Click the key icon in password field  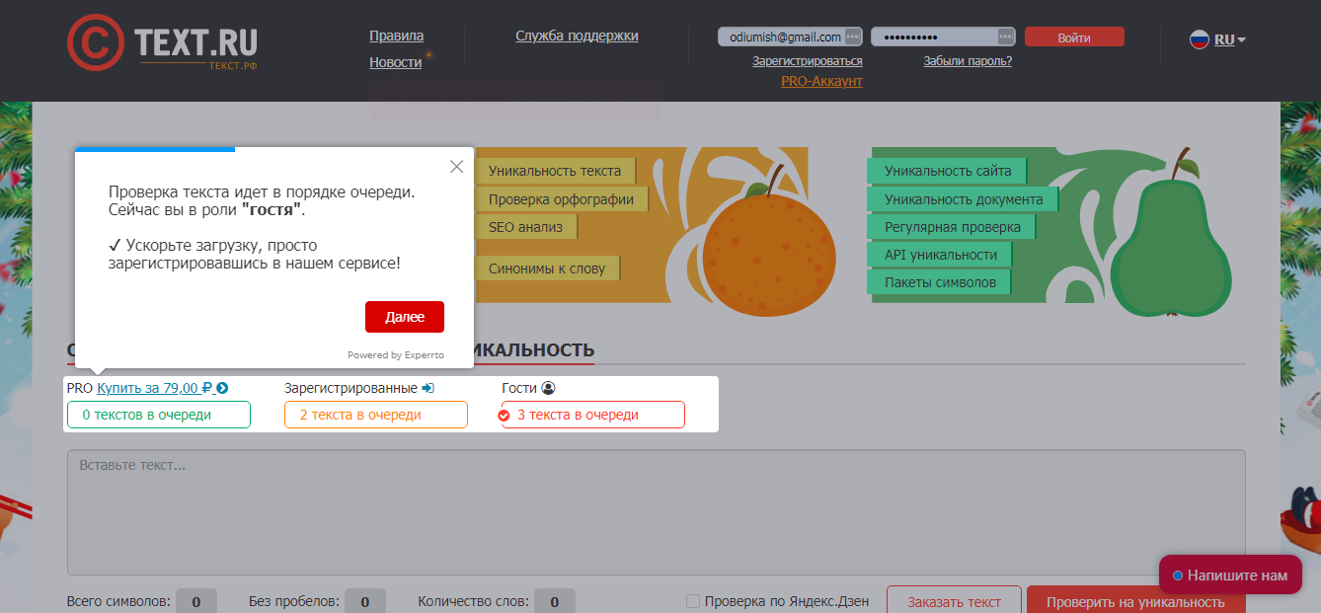coord(1006,37)
